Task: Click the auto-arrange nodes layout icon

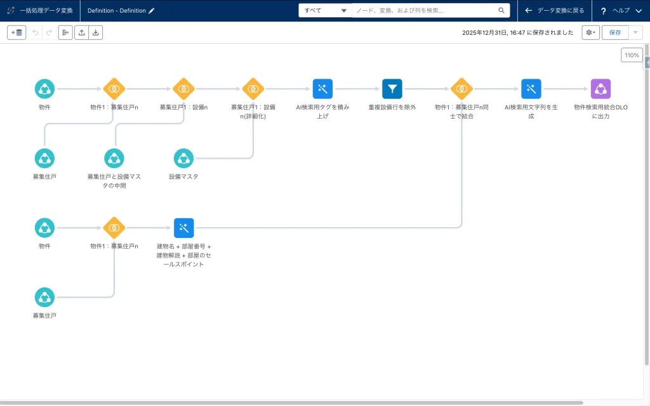Action: click(x=65, y=32)
